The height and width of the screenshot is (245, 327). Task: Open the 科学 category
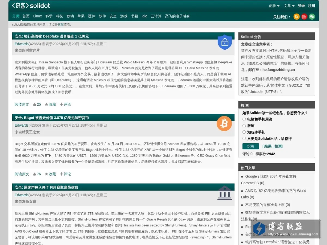pos(49,16)
